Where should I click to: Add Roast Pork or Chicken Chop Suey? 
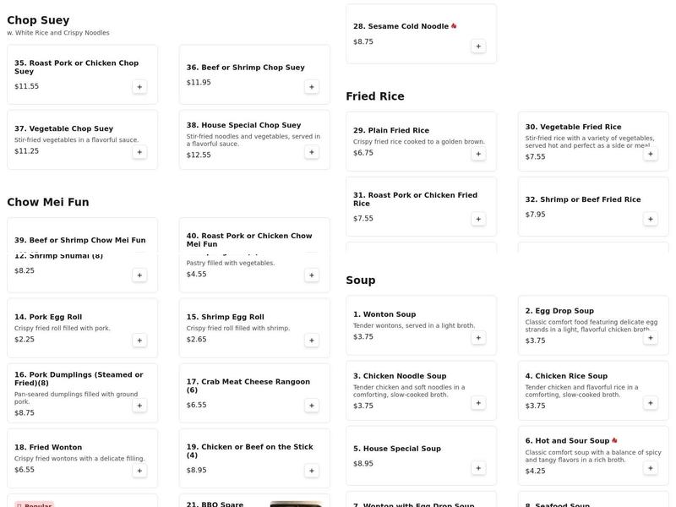[139, 86]
